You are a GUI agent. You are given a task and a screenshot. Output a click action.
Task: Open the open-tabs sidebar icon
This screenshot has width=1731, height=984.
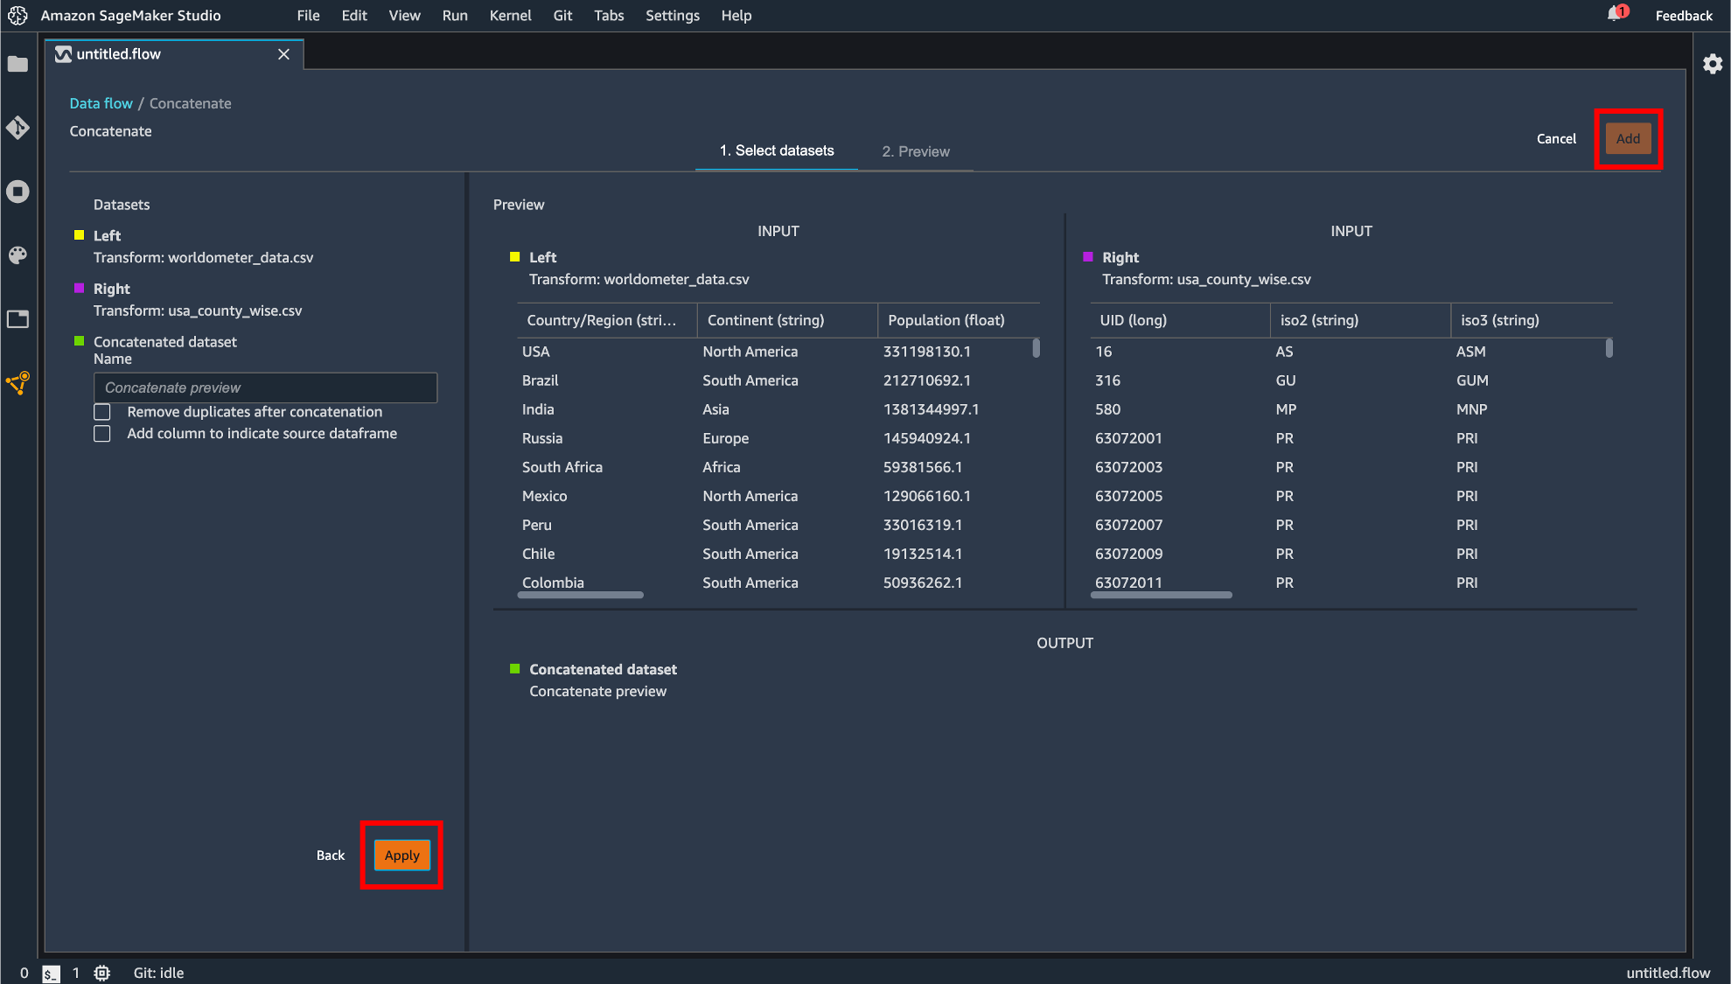tap(17, 319)
